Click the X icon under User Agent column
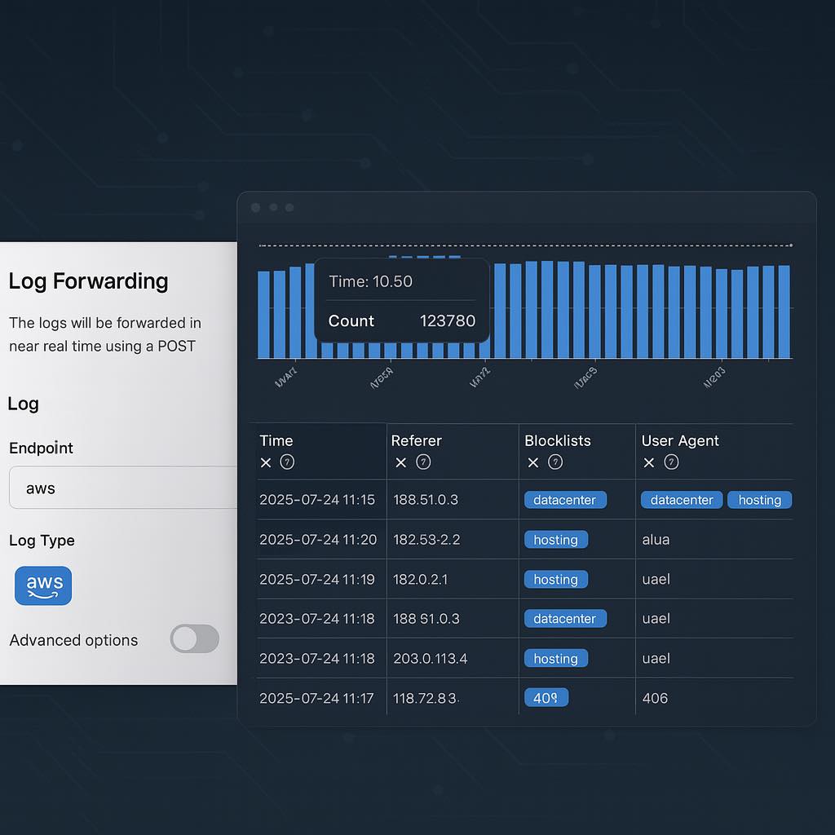 pos(648,463)
